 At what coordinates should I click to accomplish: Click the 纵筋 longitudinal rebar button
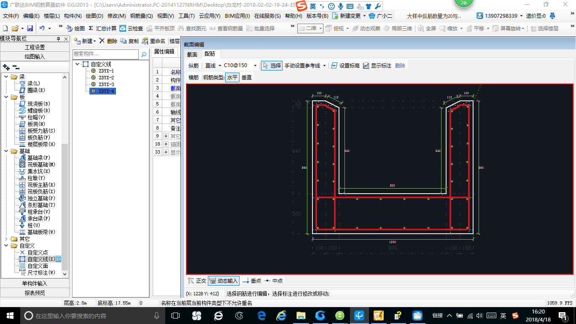click(194, 66)
